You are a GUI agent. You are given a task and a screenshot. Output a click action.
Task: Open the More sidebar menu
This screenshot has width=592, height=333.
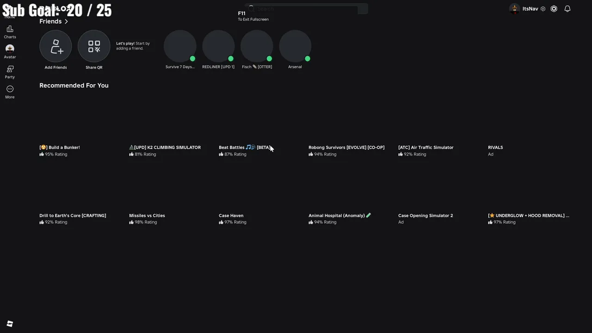pyautogui.click(x=10, y=89)
